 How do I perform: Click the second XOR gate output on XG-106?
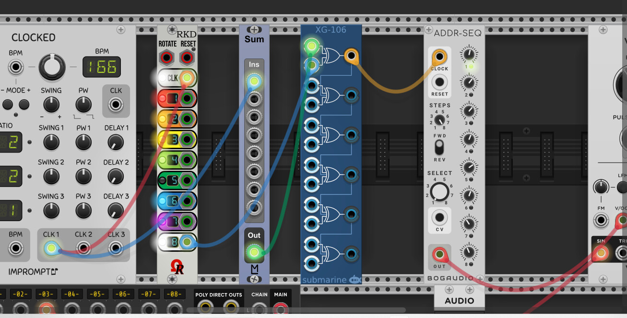(x=352, y=95)
